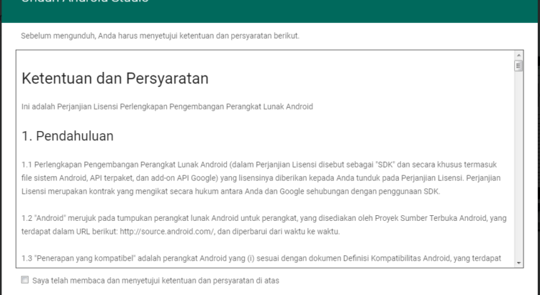Click the scrollbar down arrow in terms box

[518, 263]
